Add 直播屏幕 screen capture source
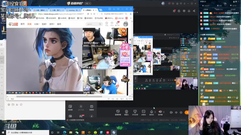This screenshot has width=241, height=135. point(118,112)
